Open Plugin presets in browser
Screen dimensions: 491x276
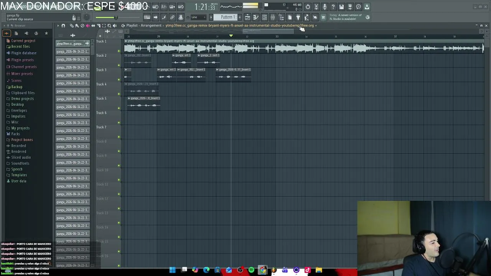[22, 60]
